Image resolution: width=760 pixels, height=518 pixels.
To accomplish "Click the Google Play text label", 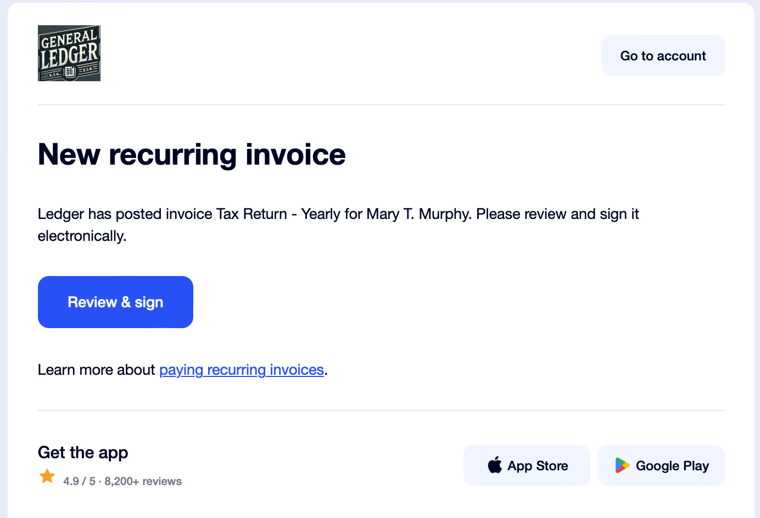I will coord(672,466).
